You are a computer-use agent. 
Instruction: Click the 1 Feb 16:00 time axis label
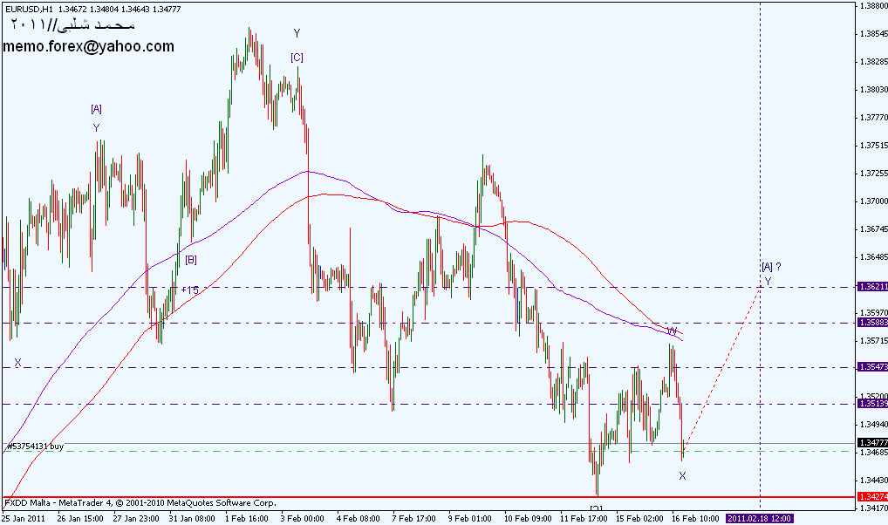point(247,518)
